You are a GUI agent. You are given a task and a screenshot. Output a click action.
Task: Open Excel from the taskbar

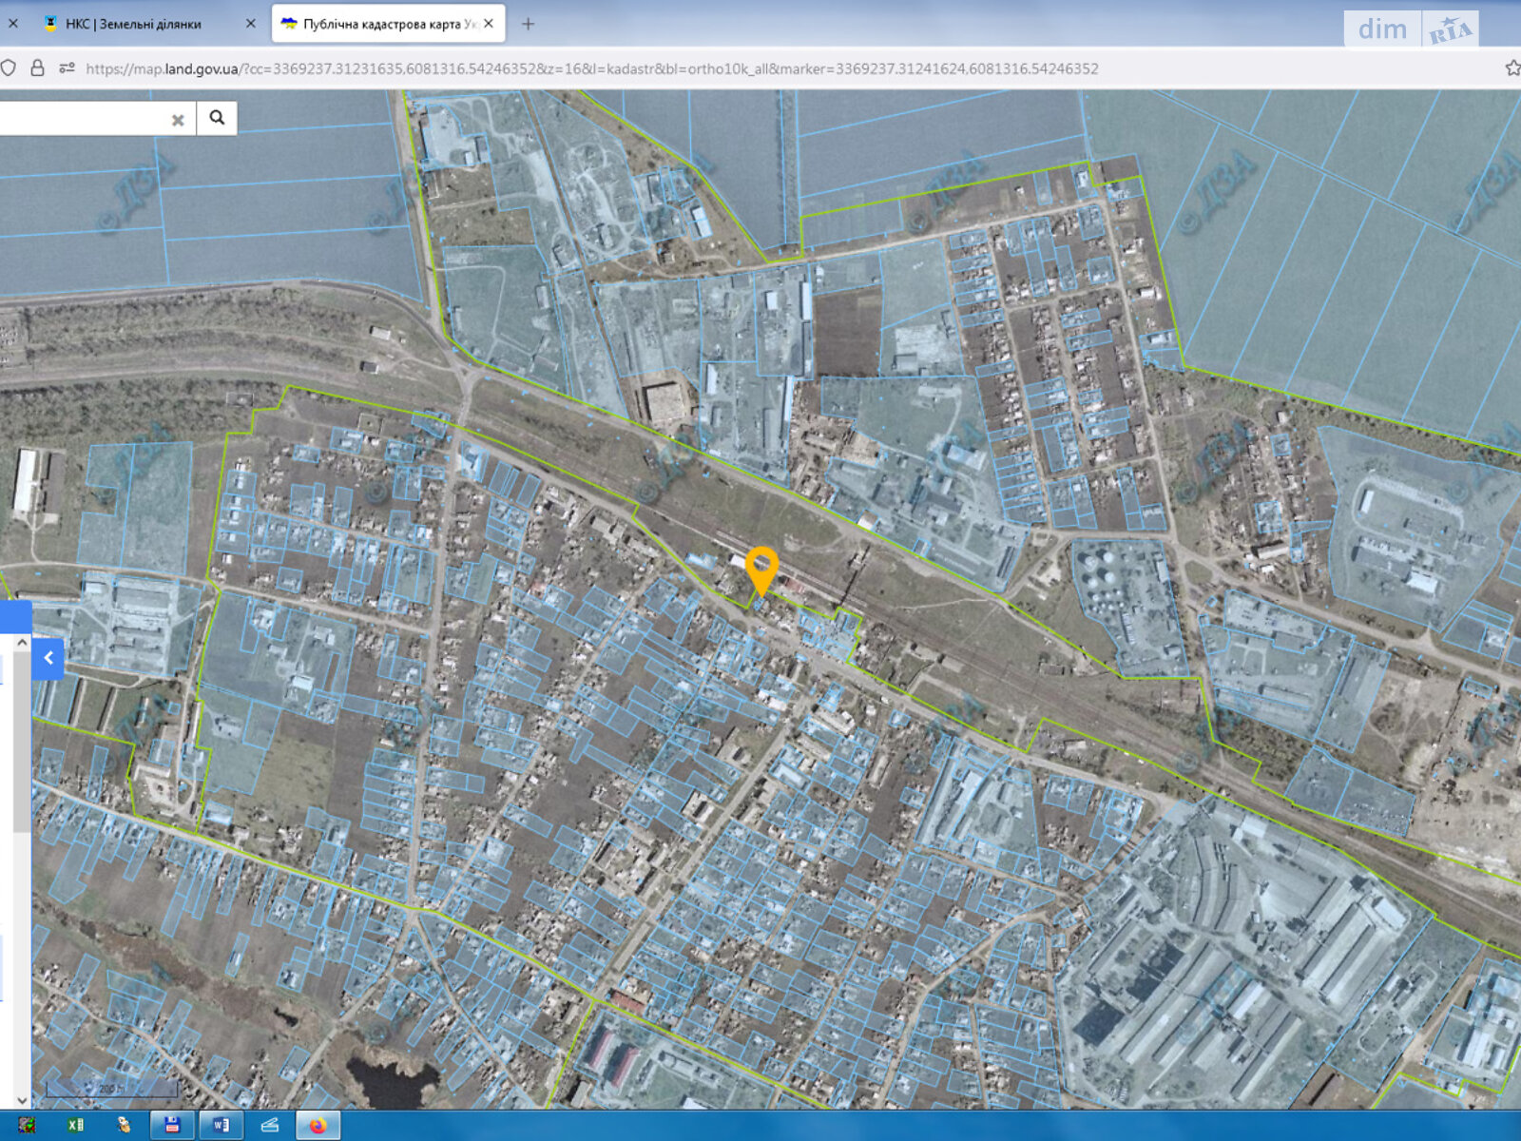pyautogui.click(x=76, y=1126)
